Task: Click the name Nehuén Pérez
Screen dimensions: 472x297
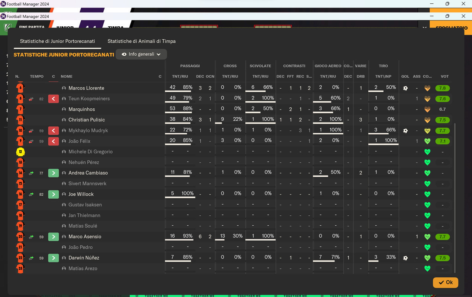Action: pos(84,162)
